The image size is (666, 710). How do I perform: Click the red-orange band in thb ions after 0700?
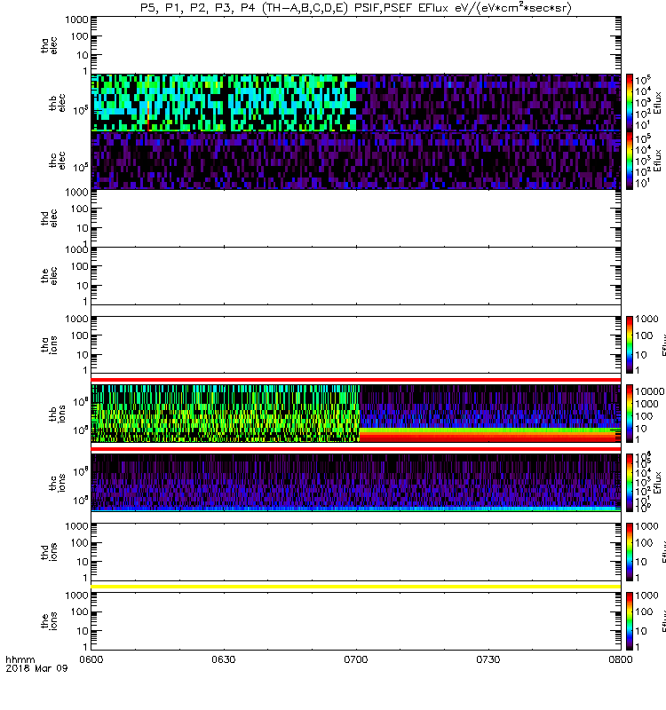490,436
